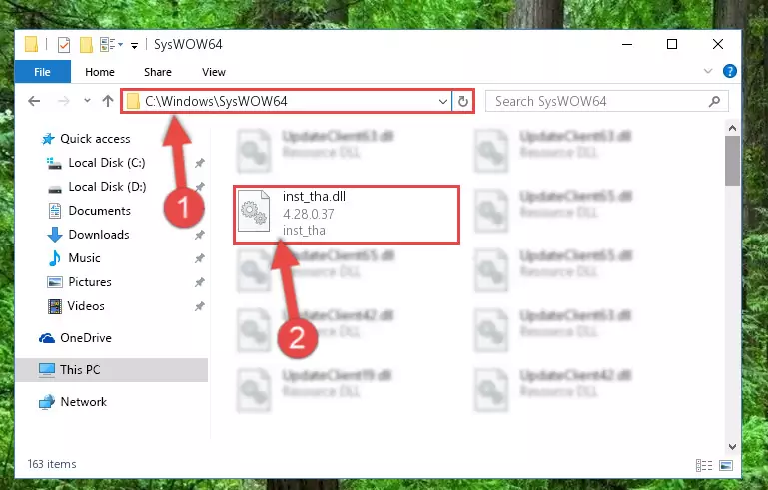This screenshot has height=490, width=768.
Task: Switch to the View ribbon tab
Action: point(214,72)
